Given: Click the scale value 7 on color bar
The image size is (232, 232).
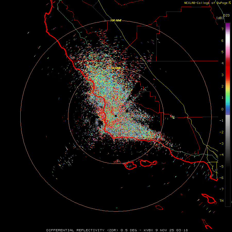Looking at the screenshot, I should 222,29.
